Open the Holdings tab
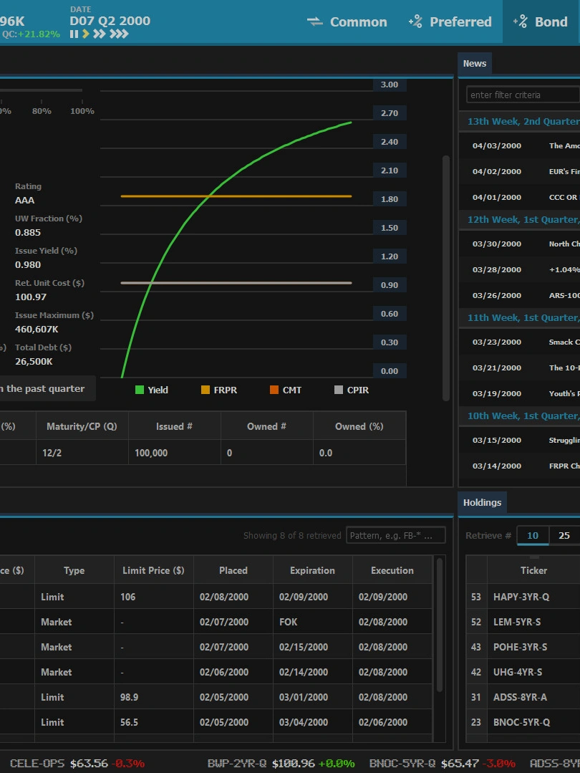This screenshot has width=580, height=773. click(482, 502)
